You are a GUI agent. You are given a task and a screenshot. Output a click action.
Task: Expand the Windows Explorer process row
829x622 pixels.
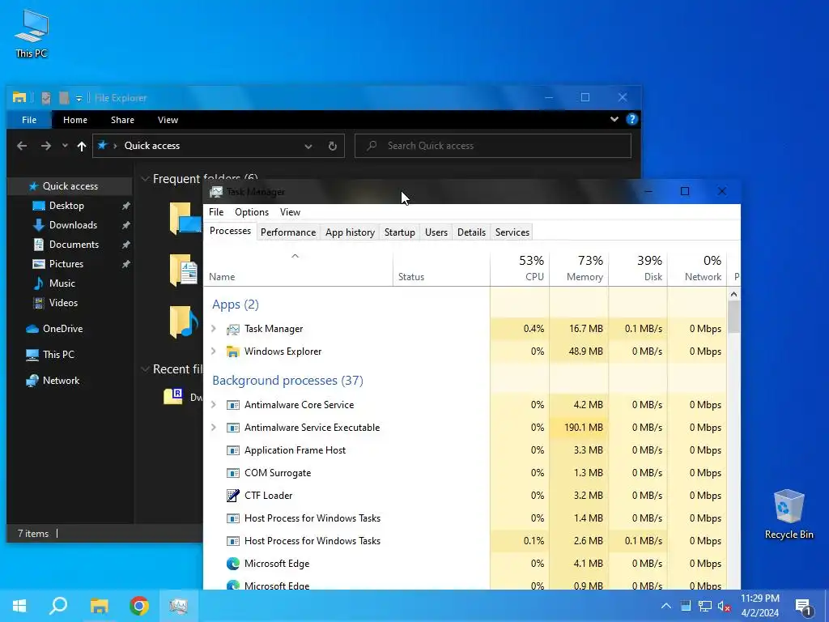coord(214,351)
